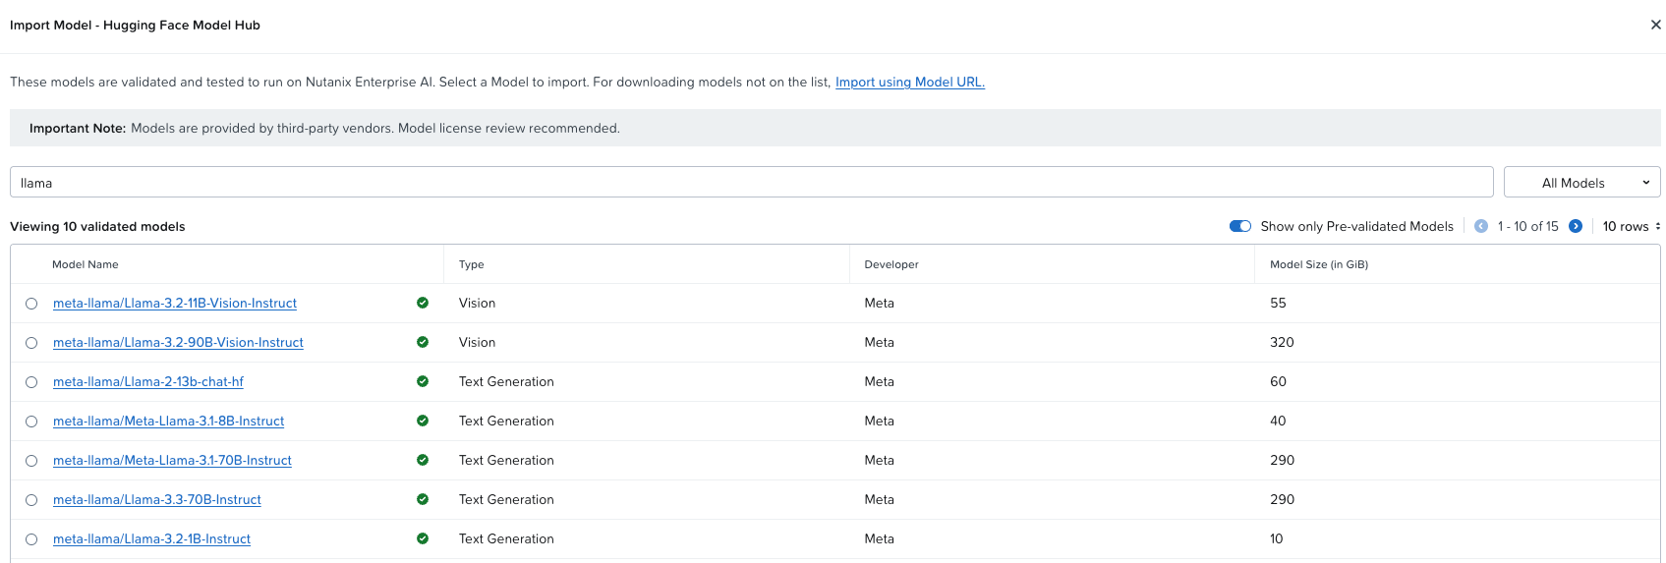Viewport: 1666px width, 563px height.
Task: Go to previous page of models
Action: coord(1481,226)
